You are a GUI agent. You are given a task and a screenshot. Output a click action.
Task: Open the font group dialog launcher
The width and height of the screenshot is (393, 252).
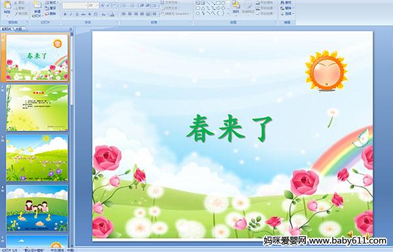117,22
